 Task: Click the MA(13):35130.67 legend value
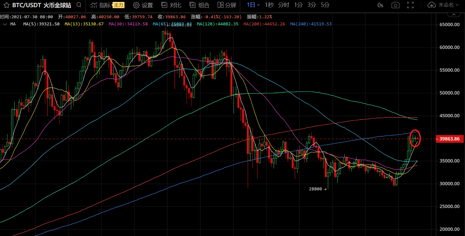[84, 24]
